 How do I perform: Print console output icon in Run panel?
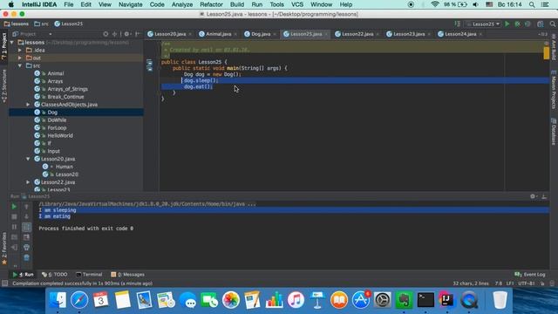coord(26,247)
